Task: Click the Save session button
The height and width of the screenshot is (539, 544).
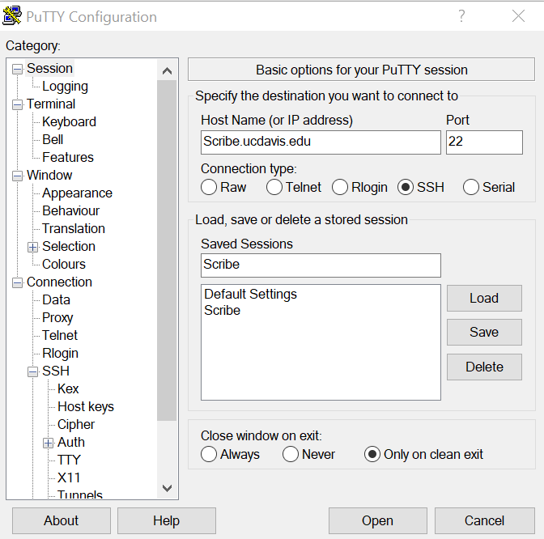Action: pos(484,333)
